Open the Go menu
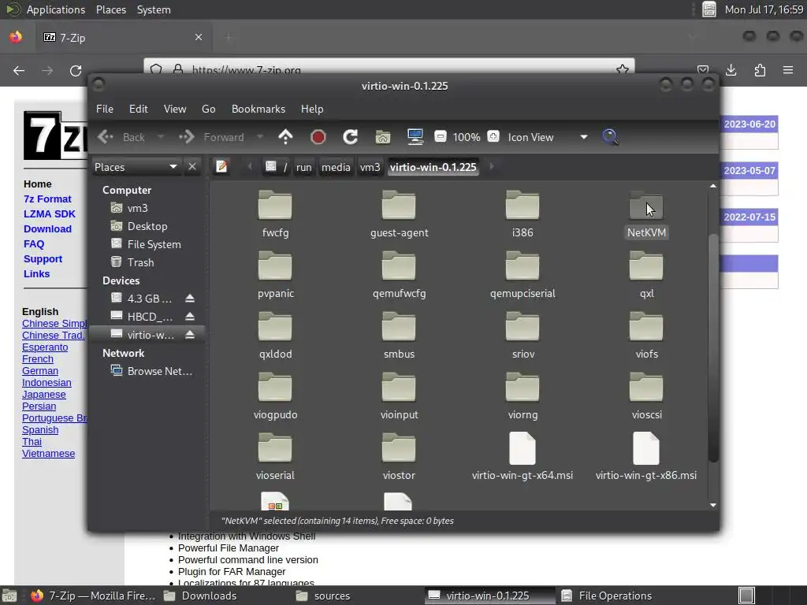Image resolution: width=807 pixels, height=605 pixels. point(208,109)
